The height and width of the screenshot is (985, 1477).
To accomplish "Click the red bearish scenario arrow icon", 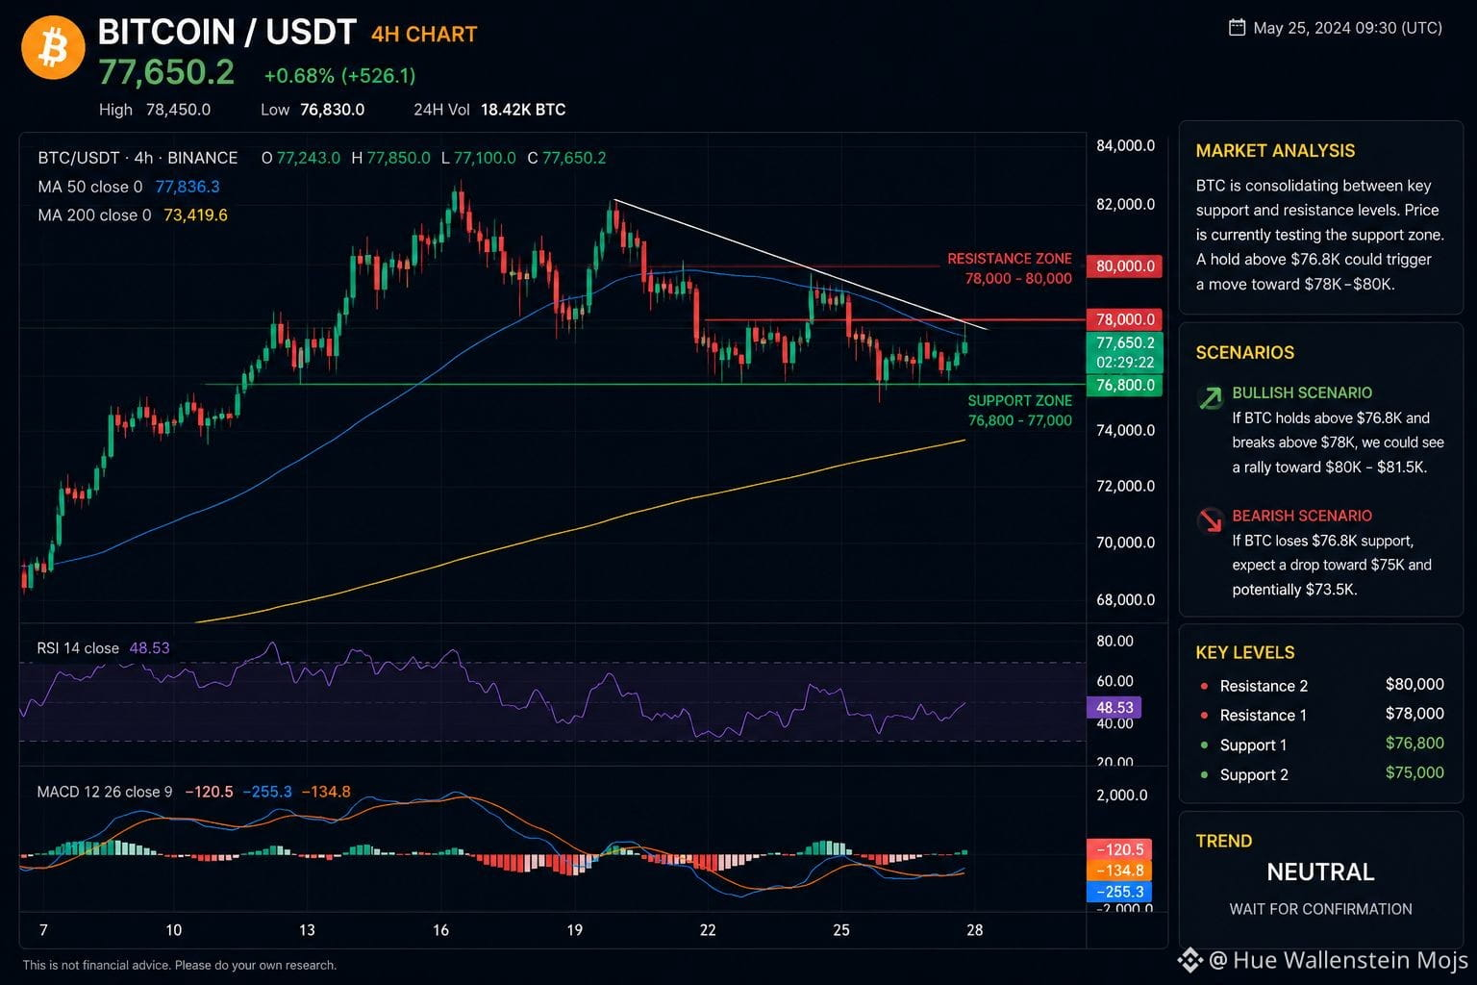I will (1210, 519).
